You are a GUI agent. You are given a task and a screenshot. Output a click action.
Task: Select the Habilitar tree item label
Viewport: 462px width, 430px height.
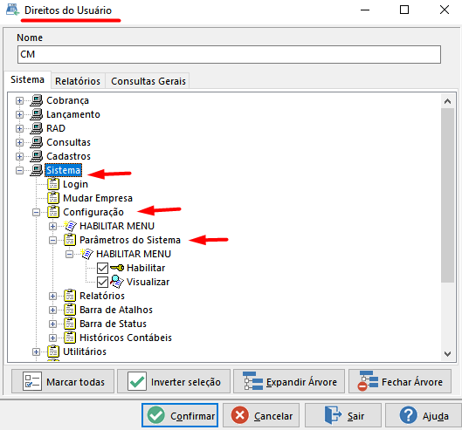pyautogui.click(x=146, y=268)
